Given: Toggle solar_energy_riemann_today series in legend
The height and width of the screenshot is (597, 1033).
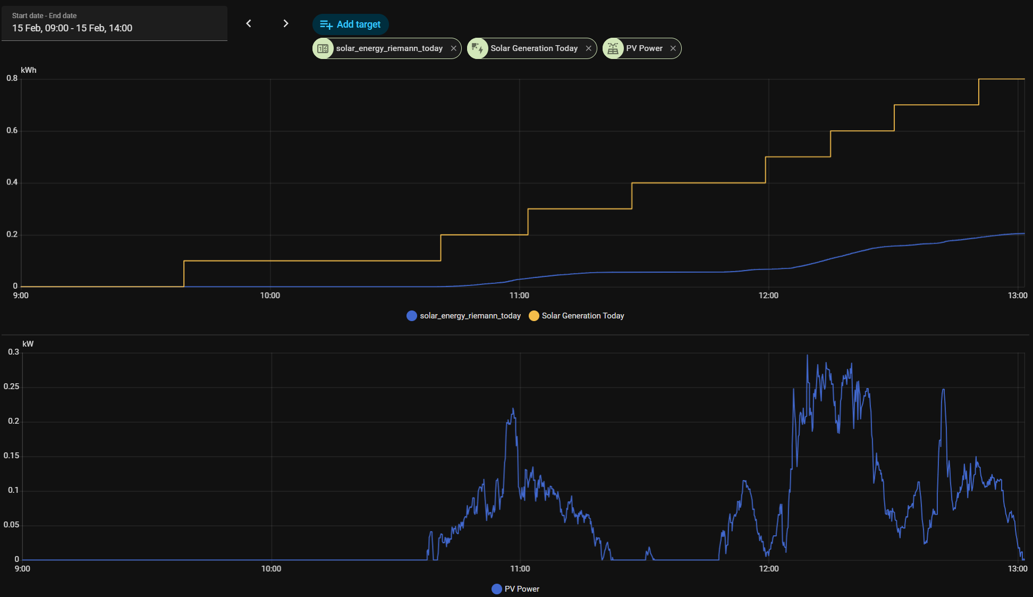Looking at the screenshot, I should coord(470,316).
